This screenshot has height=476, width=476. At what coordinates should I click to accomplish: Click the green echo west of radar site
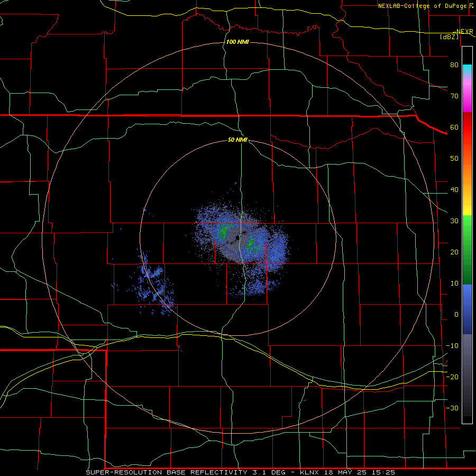pyautogui.click(x=223, y=232)
